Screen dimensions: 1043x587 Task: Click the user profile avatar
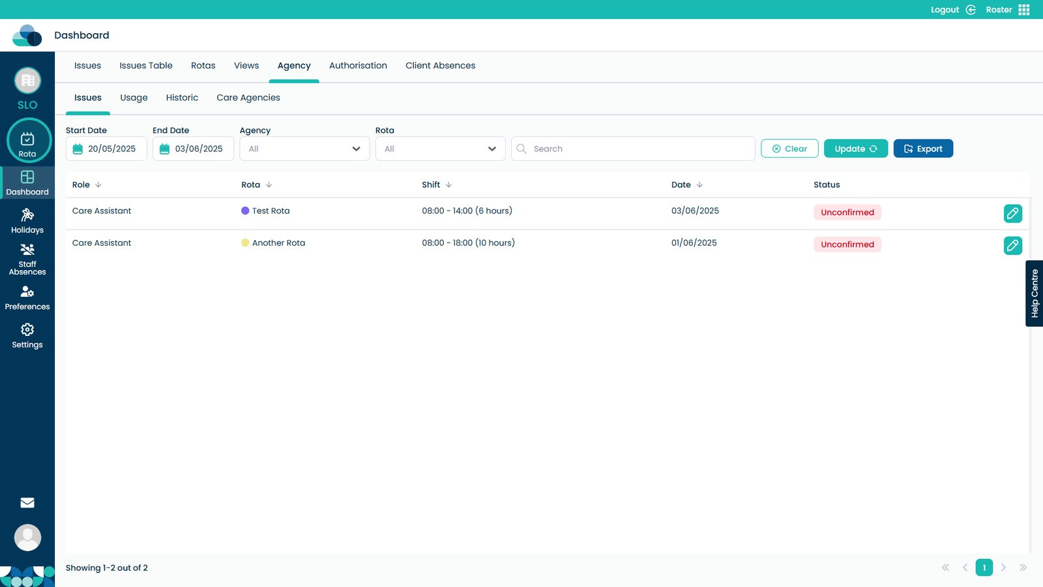[27, 537]
